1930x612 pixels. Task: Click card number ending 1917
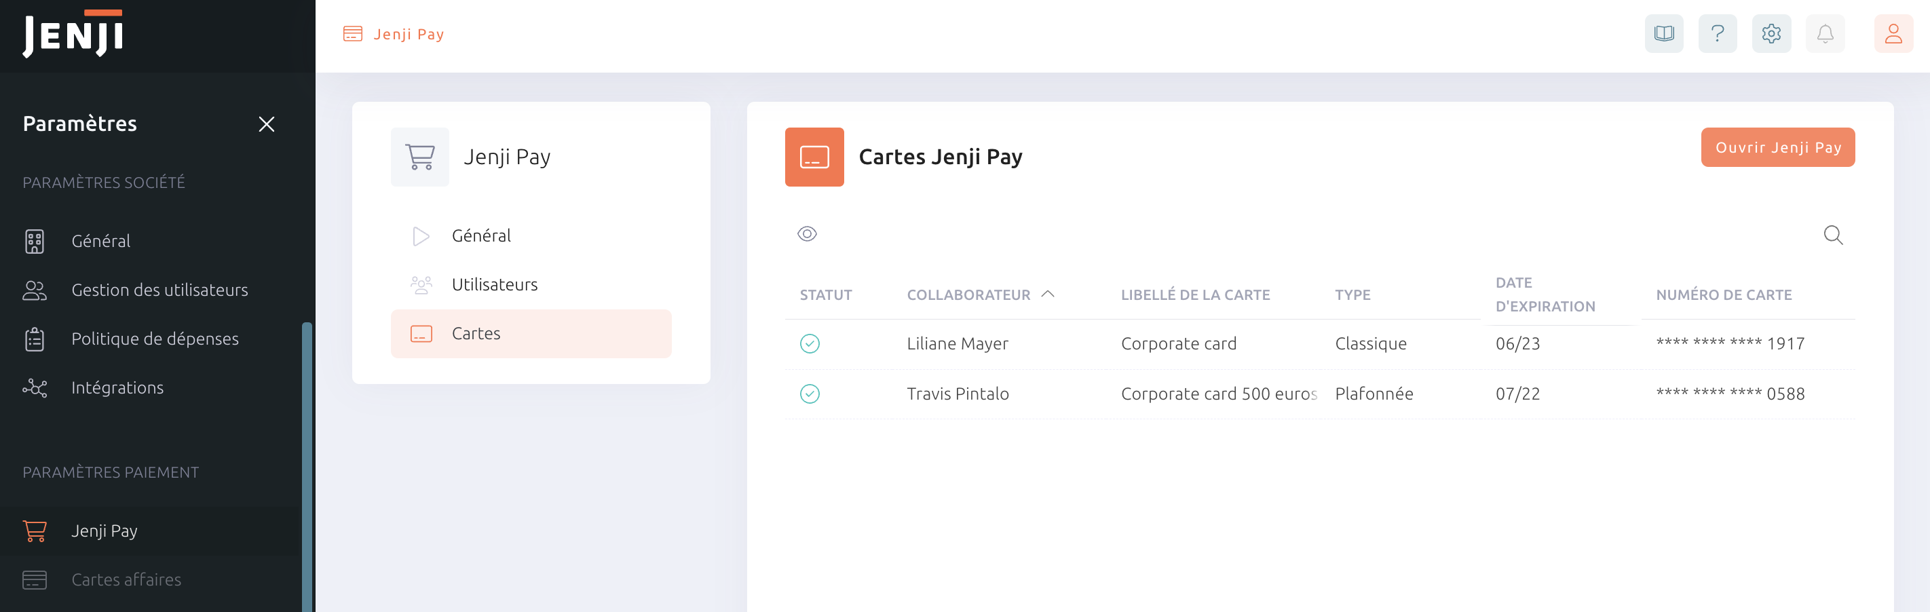1729,344
